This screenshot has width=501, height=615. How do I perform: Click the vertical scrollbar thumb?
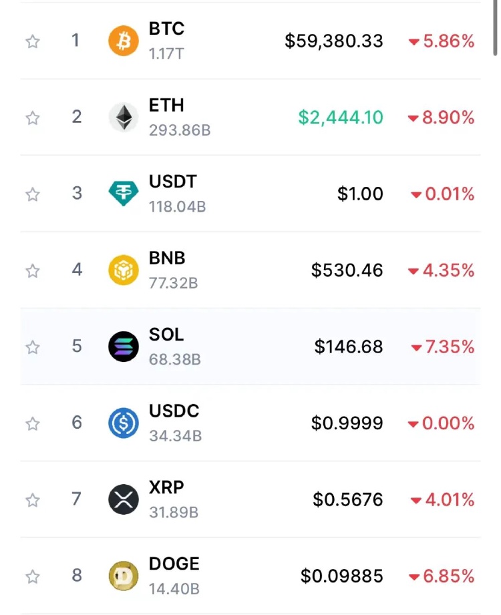(495, 27)
